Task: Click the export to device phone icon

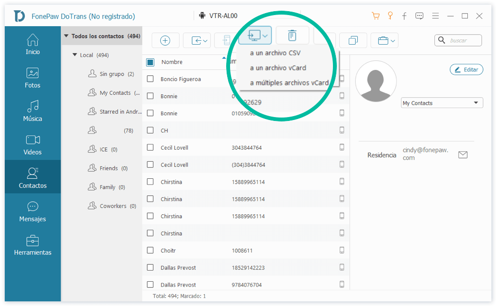Action: 226,41
